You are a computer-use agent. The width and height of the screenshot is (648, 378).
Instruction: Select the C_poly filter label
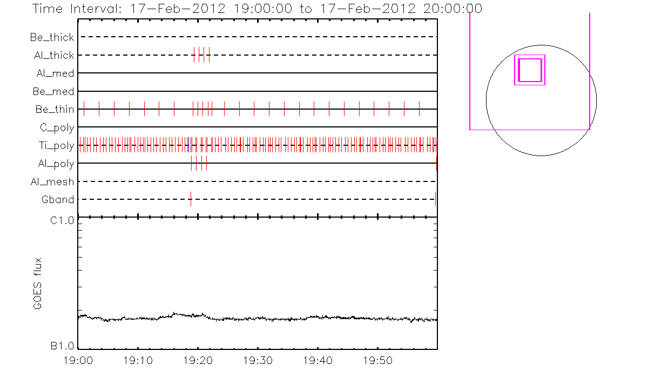[57, 128]
